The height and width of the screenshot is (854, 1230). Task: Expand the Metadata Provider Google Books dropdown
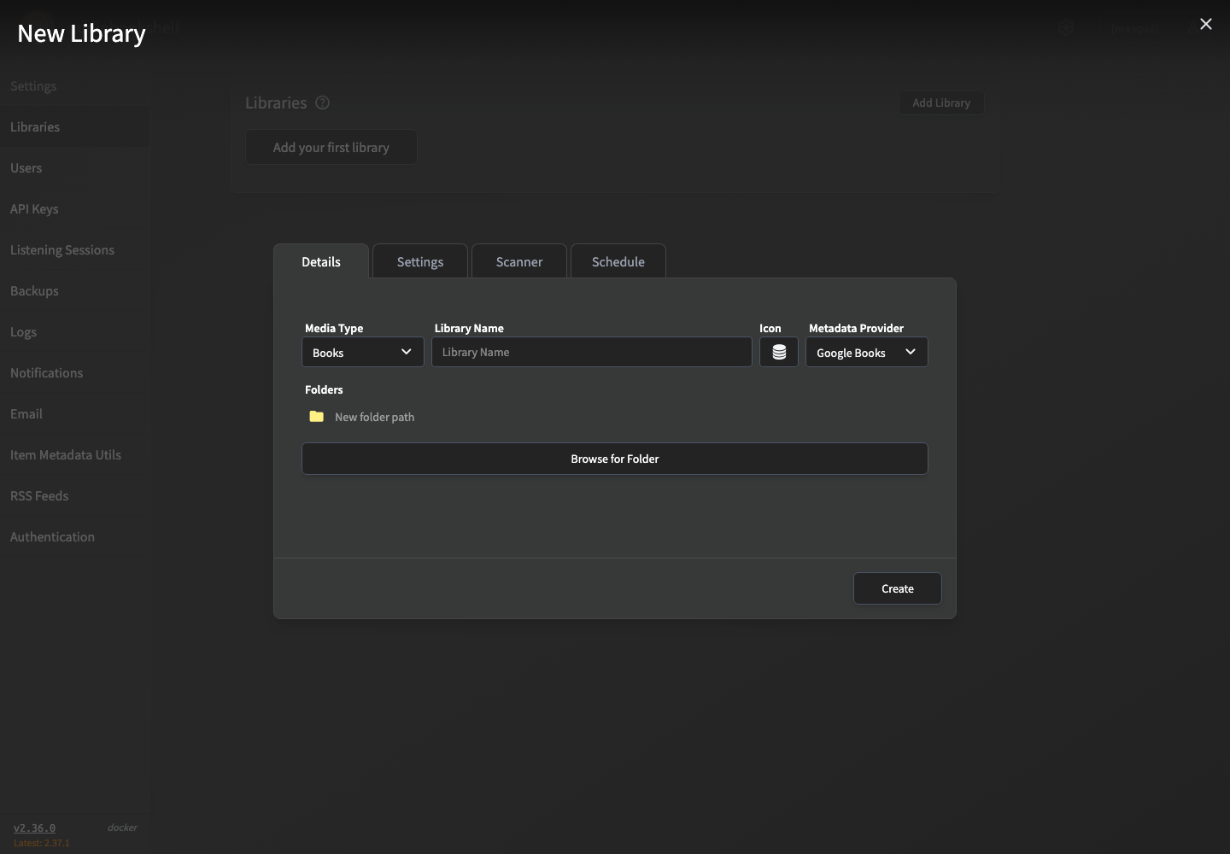[x=867, y=352]
